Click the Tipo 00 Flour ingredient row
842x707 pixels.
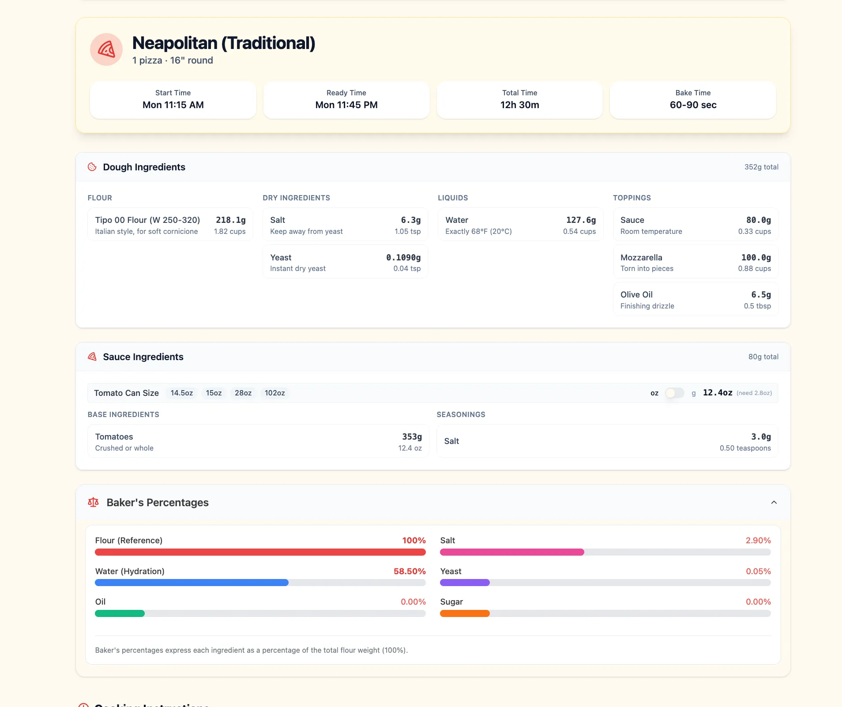tap(170, 225)
